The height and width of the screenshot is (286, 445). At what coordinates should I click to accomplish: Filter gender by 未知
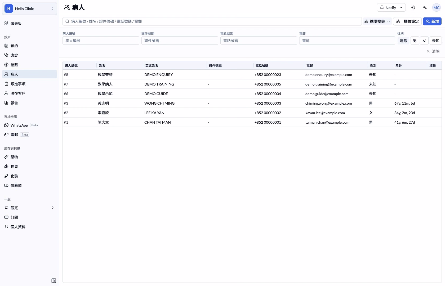tap(435, 41)
